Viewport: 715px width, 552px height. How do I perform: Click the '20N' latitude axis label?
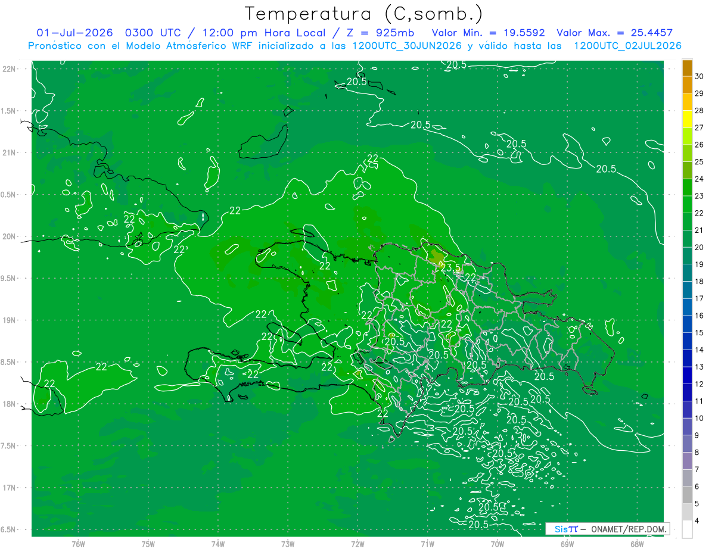coord(10,236)
